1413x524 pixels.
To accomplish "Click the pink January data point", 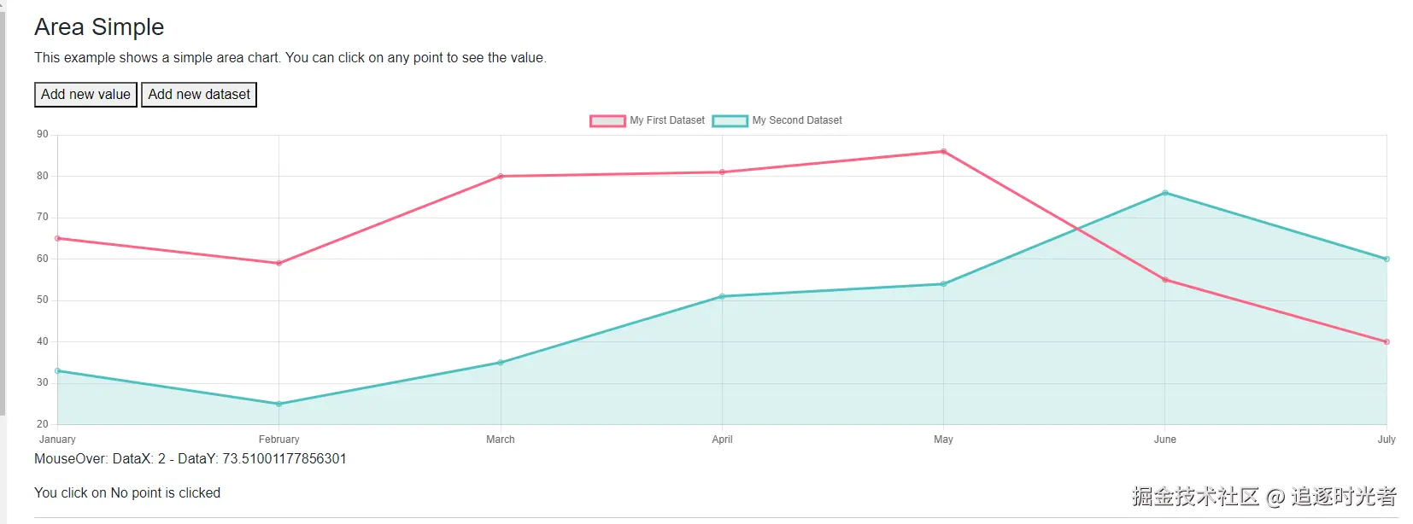I will pyautogui.click(x=57, y=238).
